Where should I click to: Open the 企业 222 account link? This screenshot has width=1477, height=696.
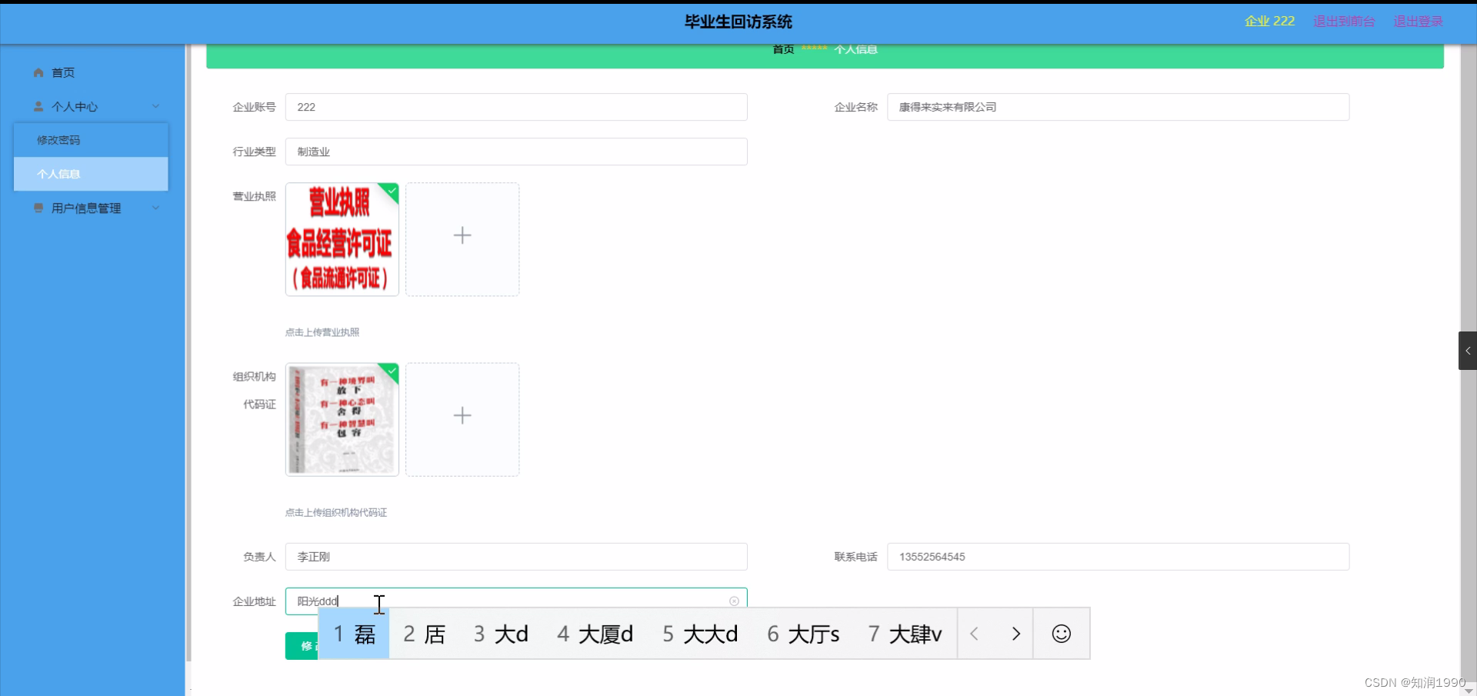[x=1269, y=21]
